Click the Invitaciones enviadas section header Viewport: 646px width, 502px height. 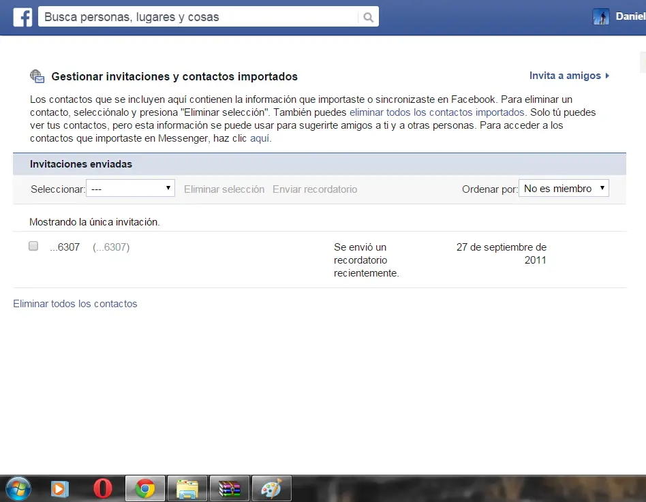[x=320, y=164]
